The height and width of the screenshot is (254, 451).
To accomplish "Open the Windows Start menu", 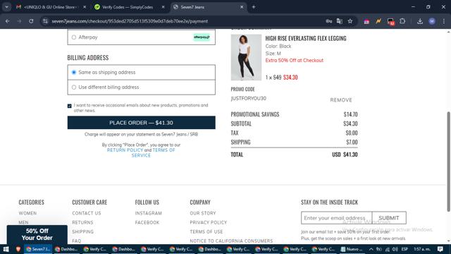I will (6, 249).
